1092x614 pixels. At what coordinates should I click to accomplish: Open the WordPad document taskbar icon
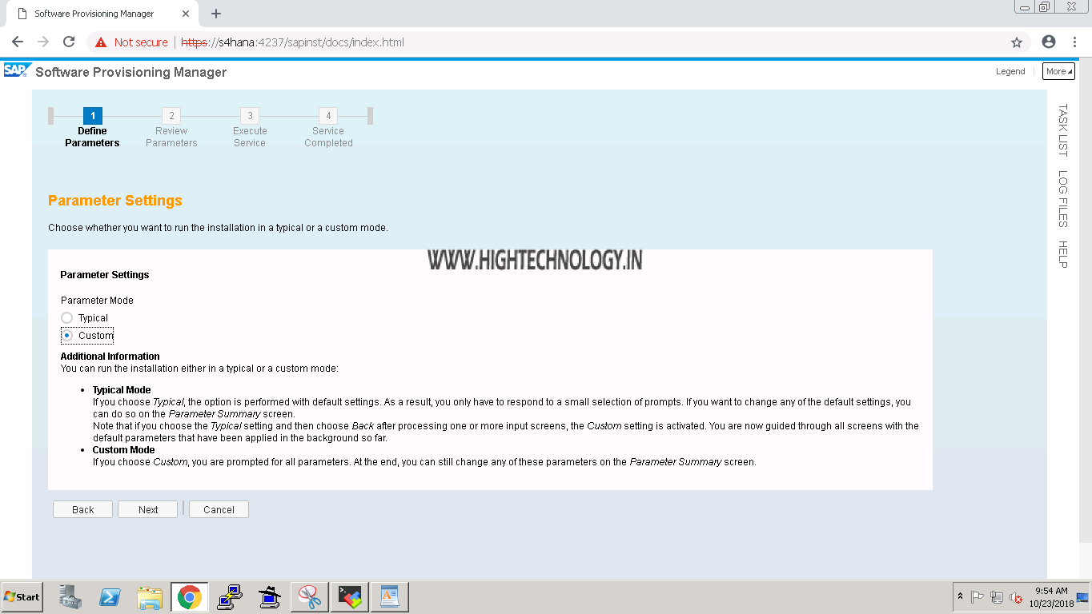coord(390,597)
